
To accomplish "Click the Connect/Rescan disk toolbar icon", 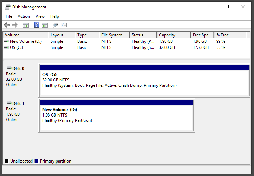I will pos(55,25).
